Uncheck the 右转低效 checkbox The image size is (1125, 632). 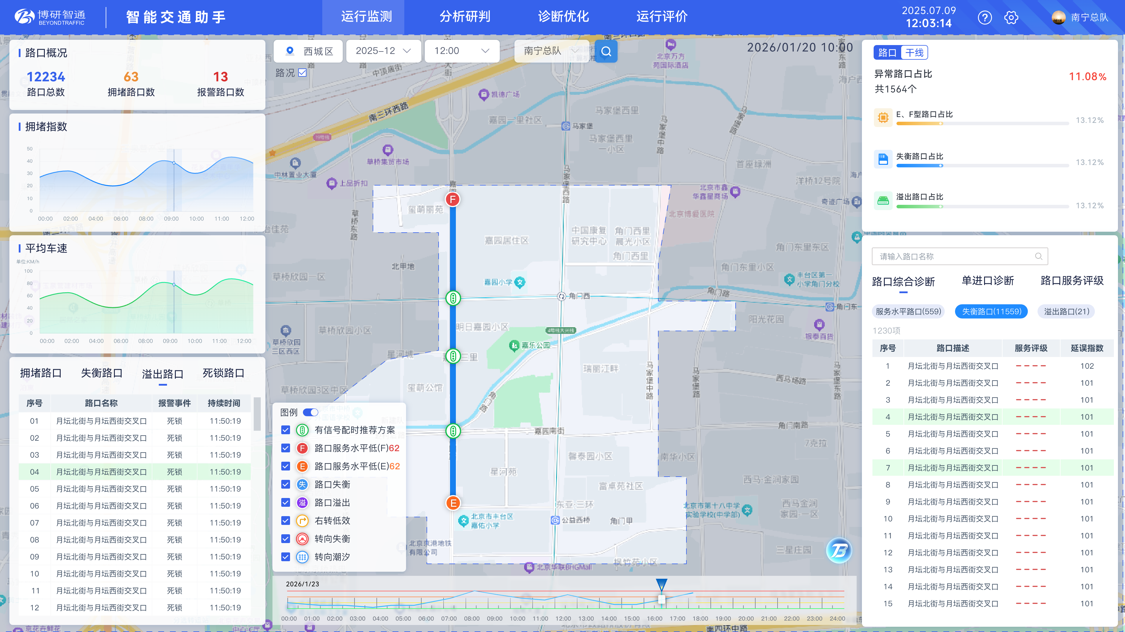click(x=286, y=521)
